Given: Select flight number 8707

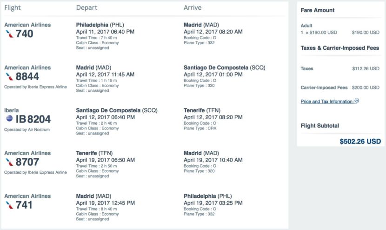Looking at the screenshot, I should [x=27, y=162].
